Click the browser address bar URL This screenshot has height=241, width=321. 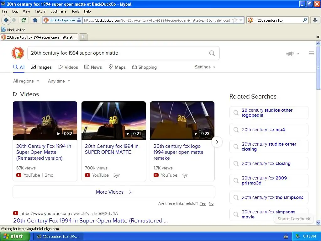pos(157,20)
